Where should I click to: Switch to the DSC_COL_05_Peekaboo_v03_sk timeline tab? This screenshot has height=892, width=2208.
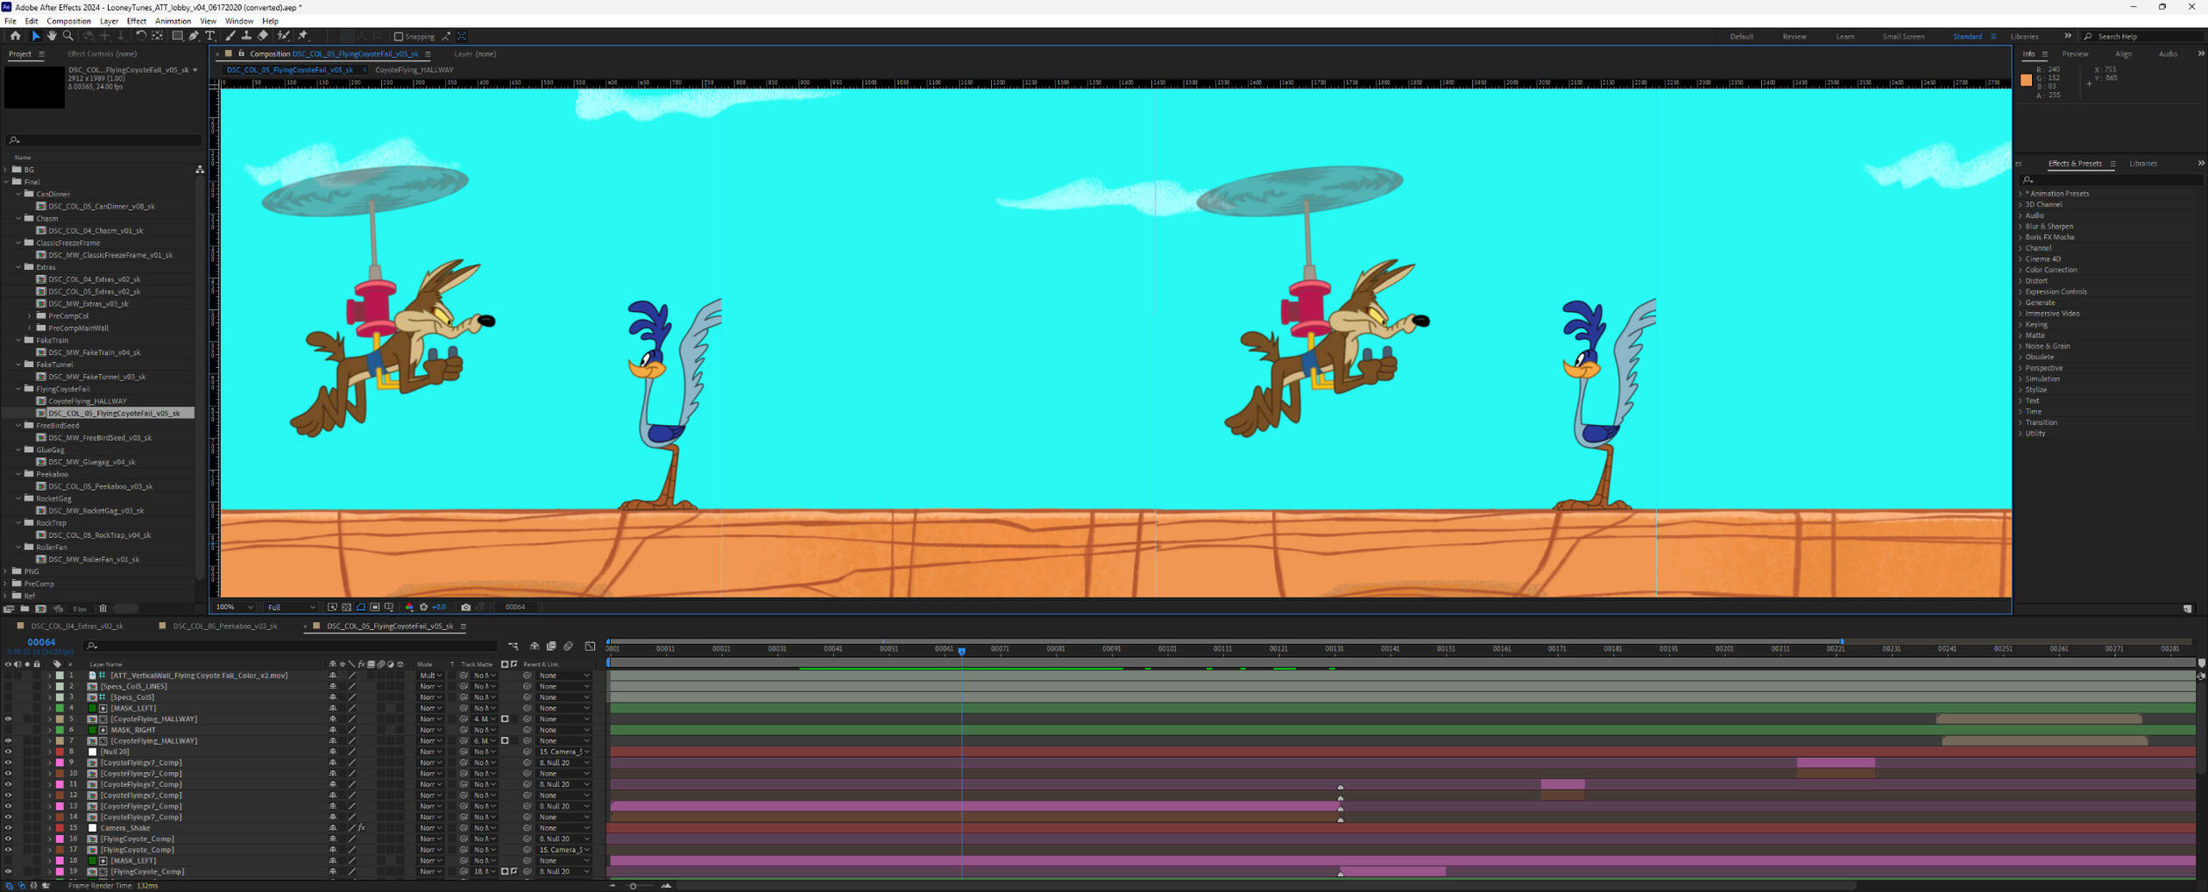coord(225,627)
